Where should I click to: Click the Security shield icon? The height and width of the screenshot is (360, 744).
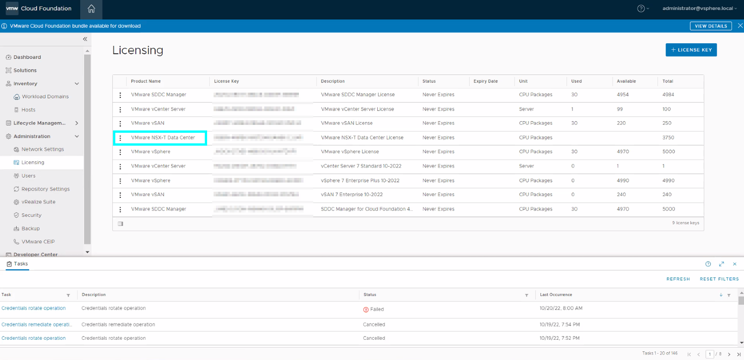tap(17, 215)
